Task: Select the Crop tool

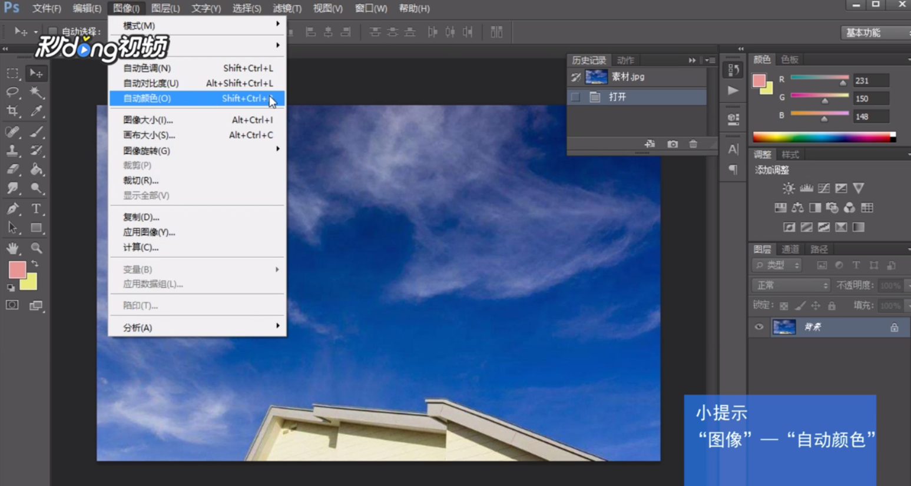Action: [12, 111]
